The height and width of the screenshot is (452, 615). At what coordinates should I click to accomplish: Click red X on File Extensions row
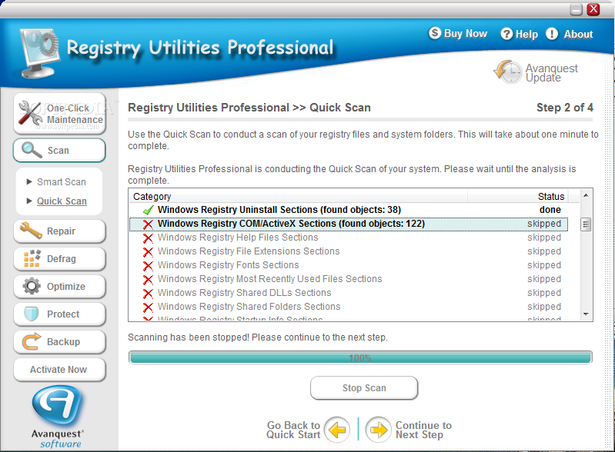149,252
